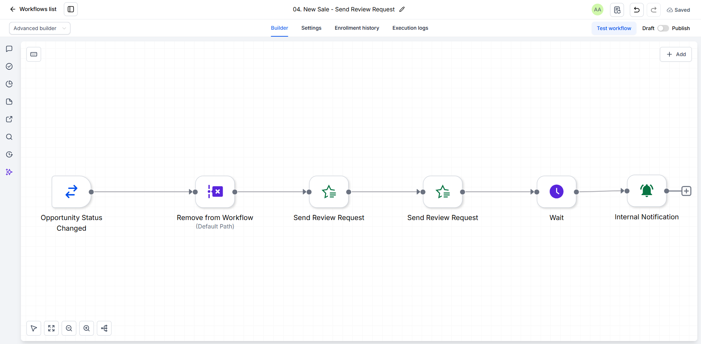Open the Execution logs tab
This screenshot has height=344, width=701.
(410, 28)
